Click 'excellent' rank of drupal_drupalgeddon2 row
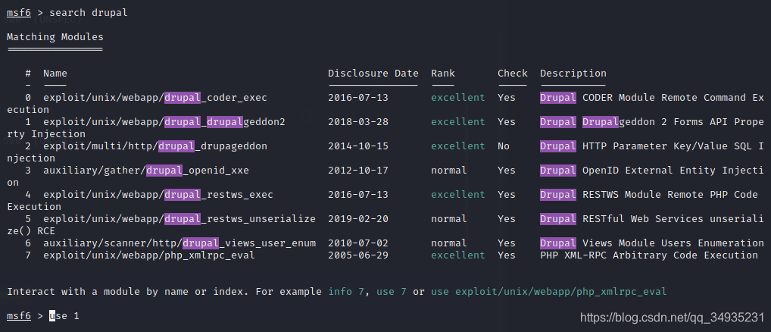This screenshot has width=771, height=332. tap(457, 121)
